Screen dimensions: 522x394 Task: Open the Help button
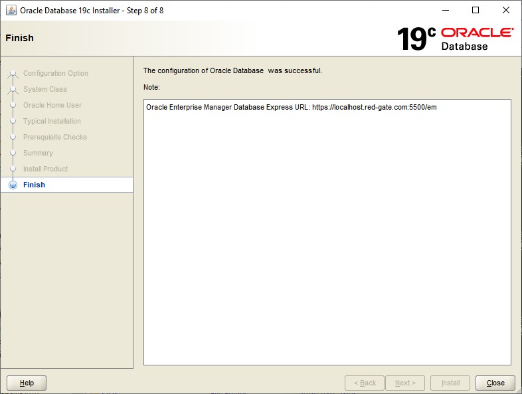[x=27, y=383]
